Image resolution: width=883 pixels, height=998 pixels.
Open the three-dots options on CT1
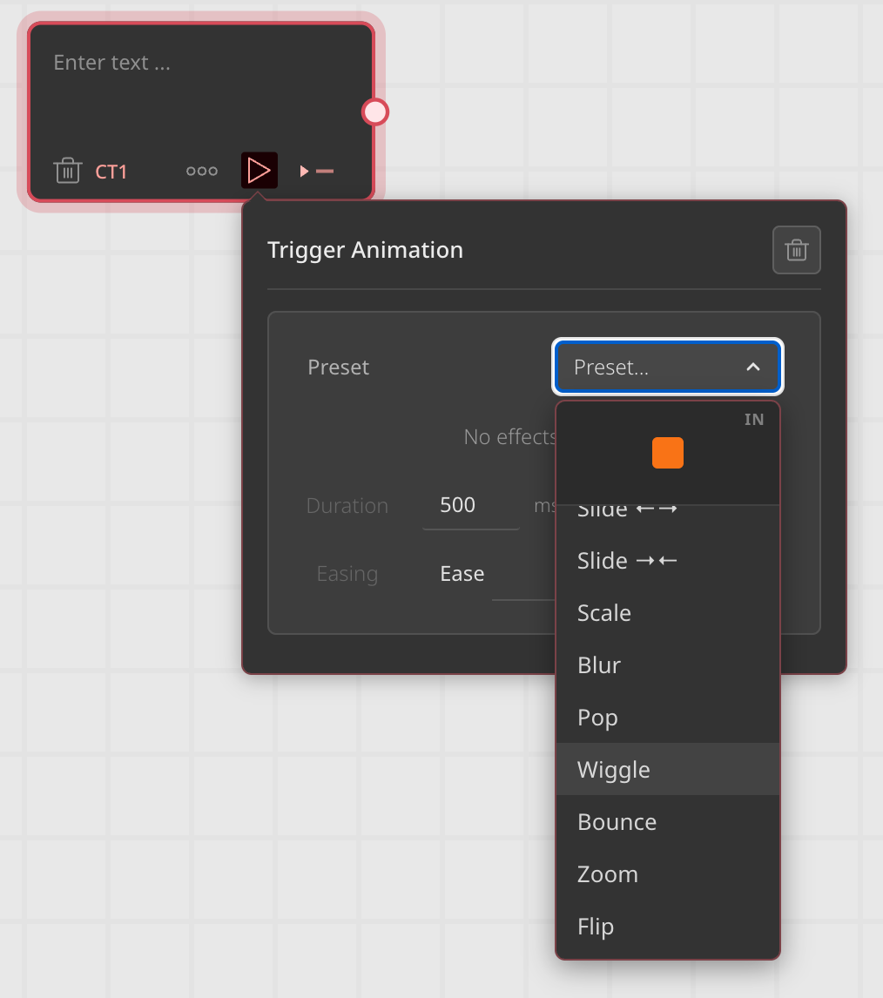(x=201, y=171)
